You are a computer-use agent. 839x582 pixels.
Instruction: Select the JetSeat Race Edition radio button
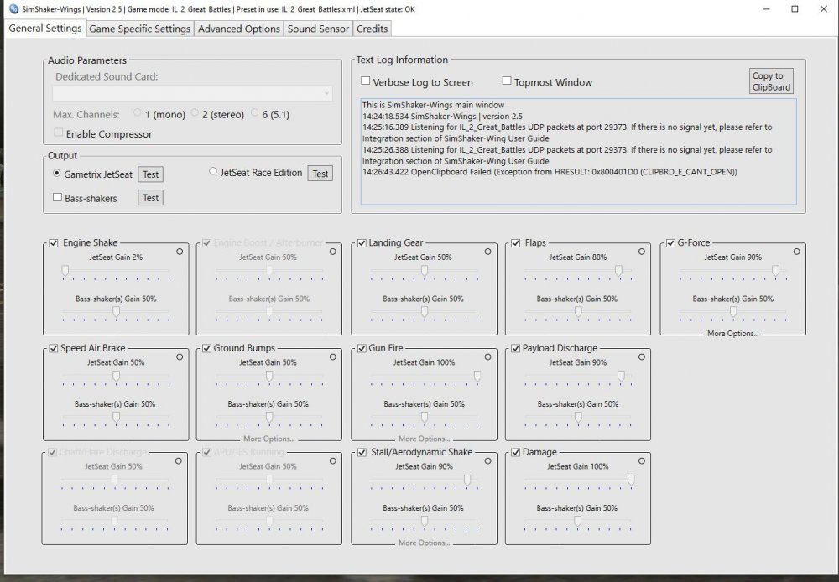pos(213,173)
